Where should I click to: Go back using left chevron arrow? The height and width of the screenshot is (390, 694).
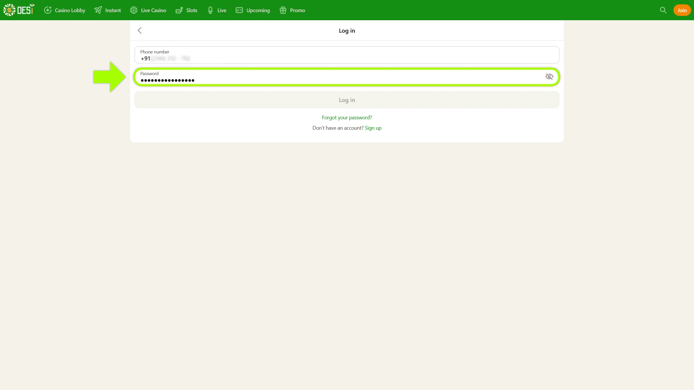[140, 30]
